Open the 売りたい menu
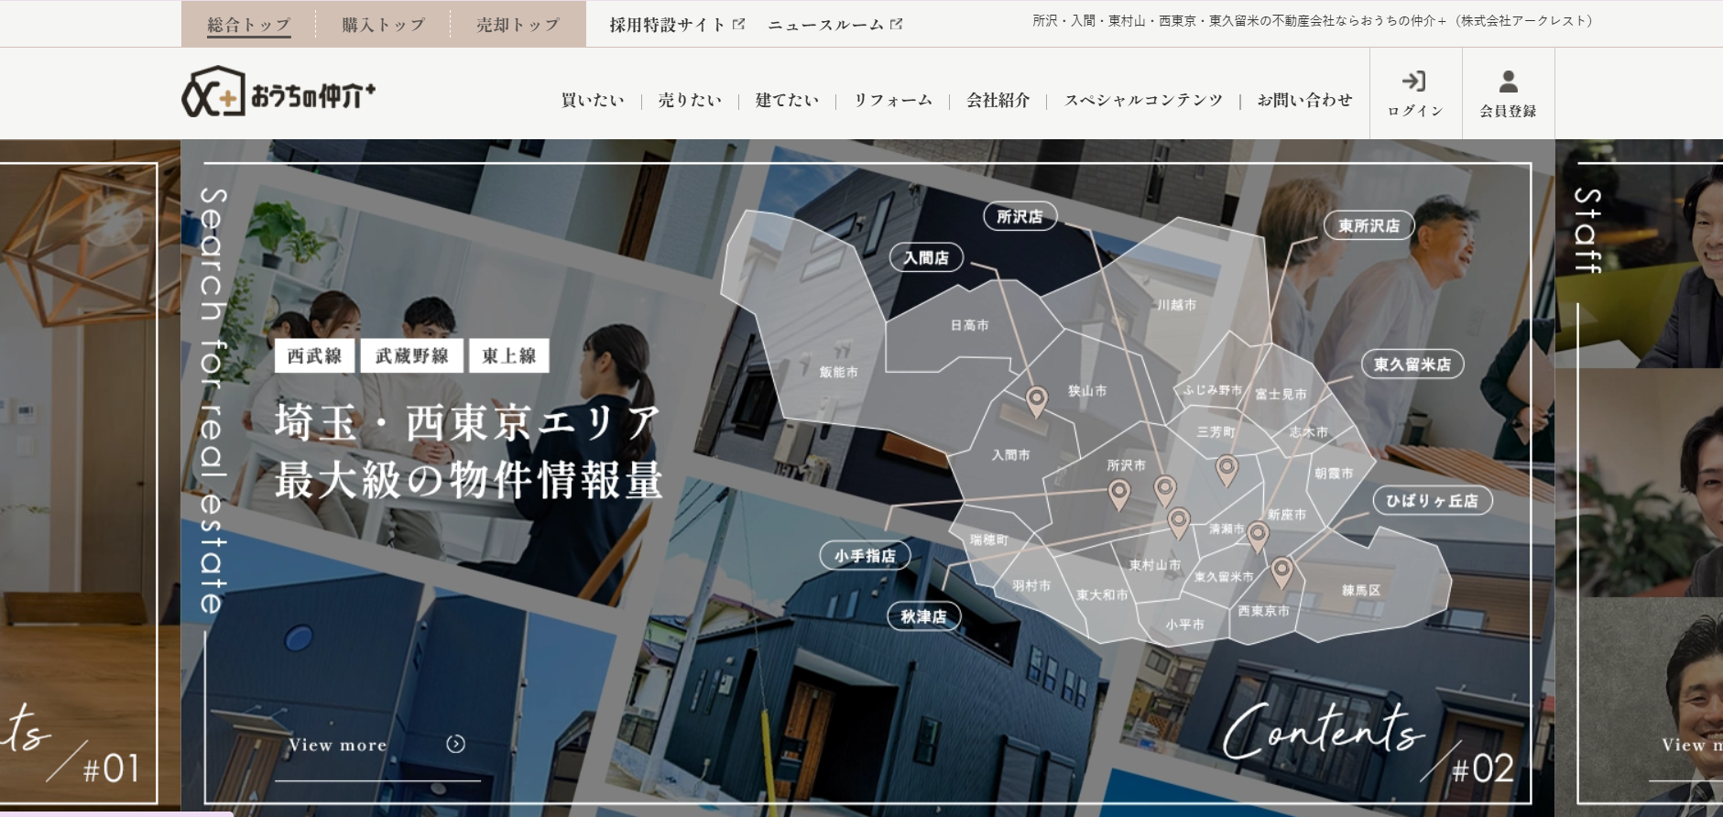 [x=690, y=100]
